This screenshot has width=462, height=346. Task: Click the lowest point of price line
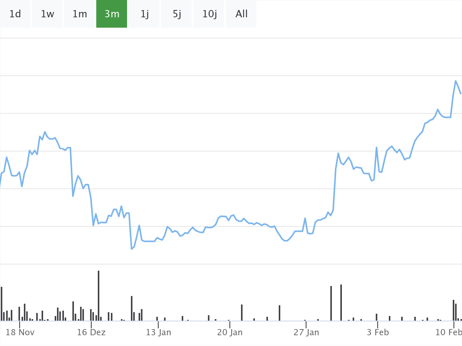[x=132, y=249]
